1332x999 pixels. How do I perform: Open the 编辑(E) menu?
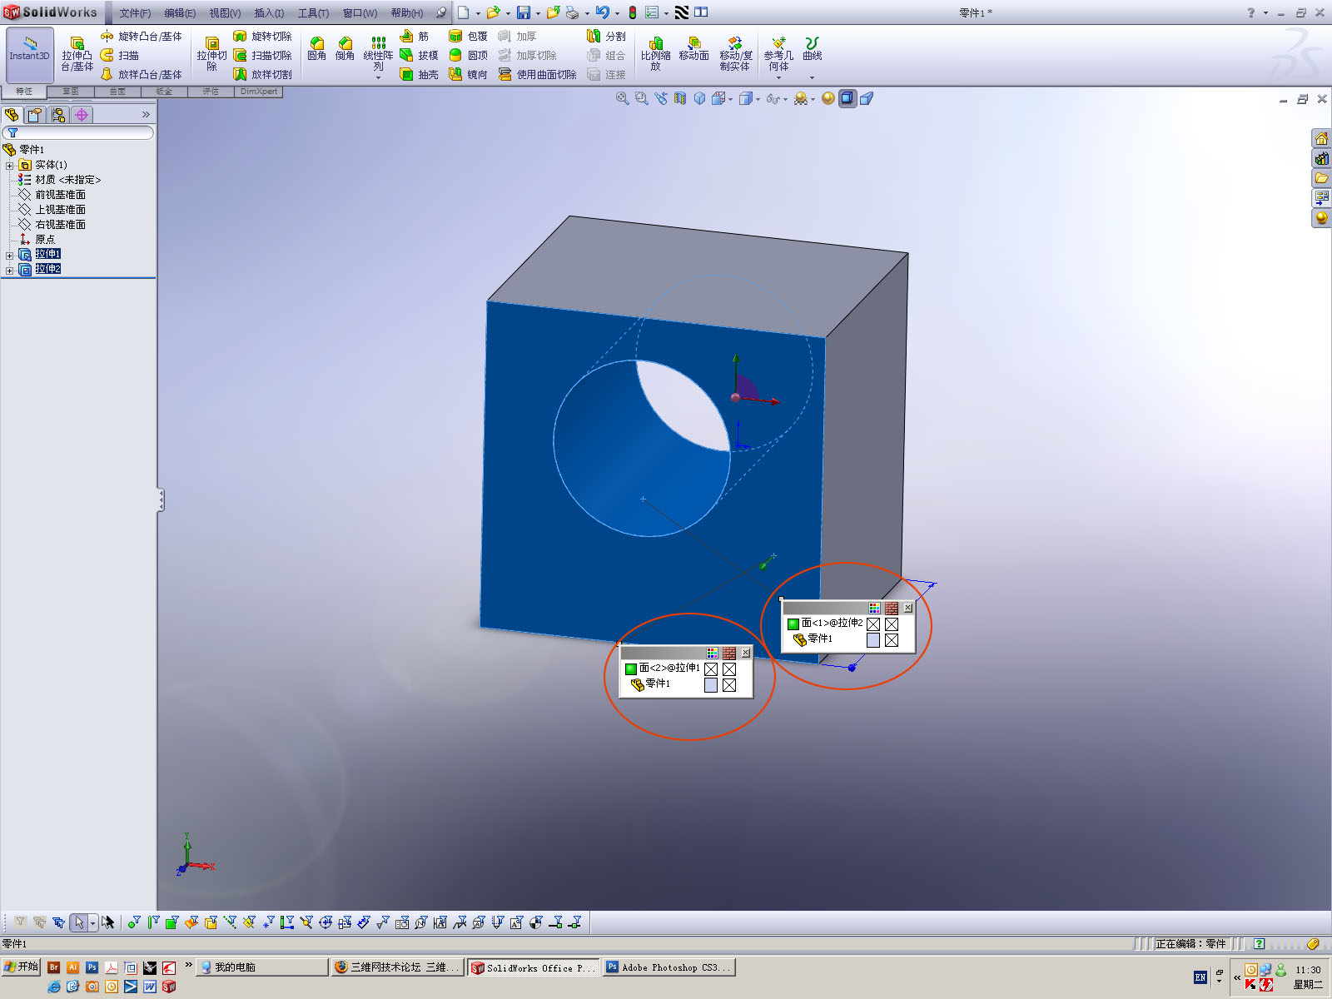(180, 12)
